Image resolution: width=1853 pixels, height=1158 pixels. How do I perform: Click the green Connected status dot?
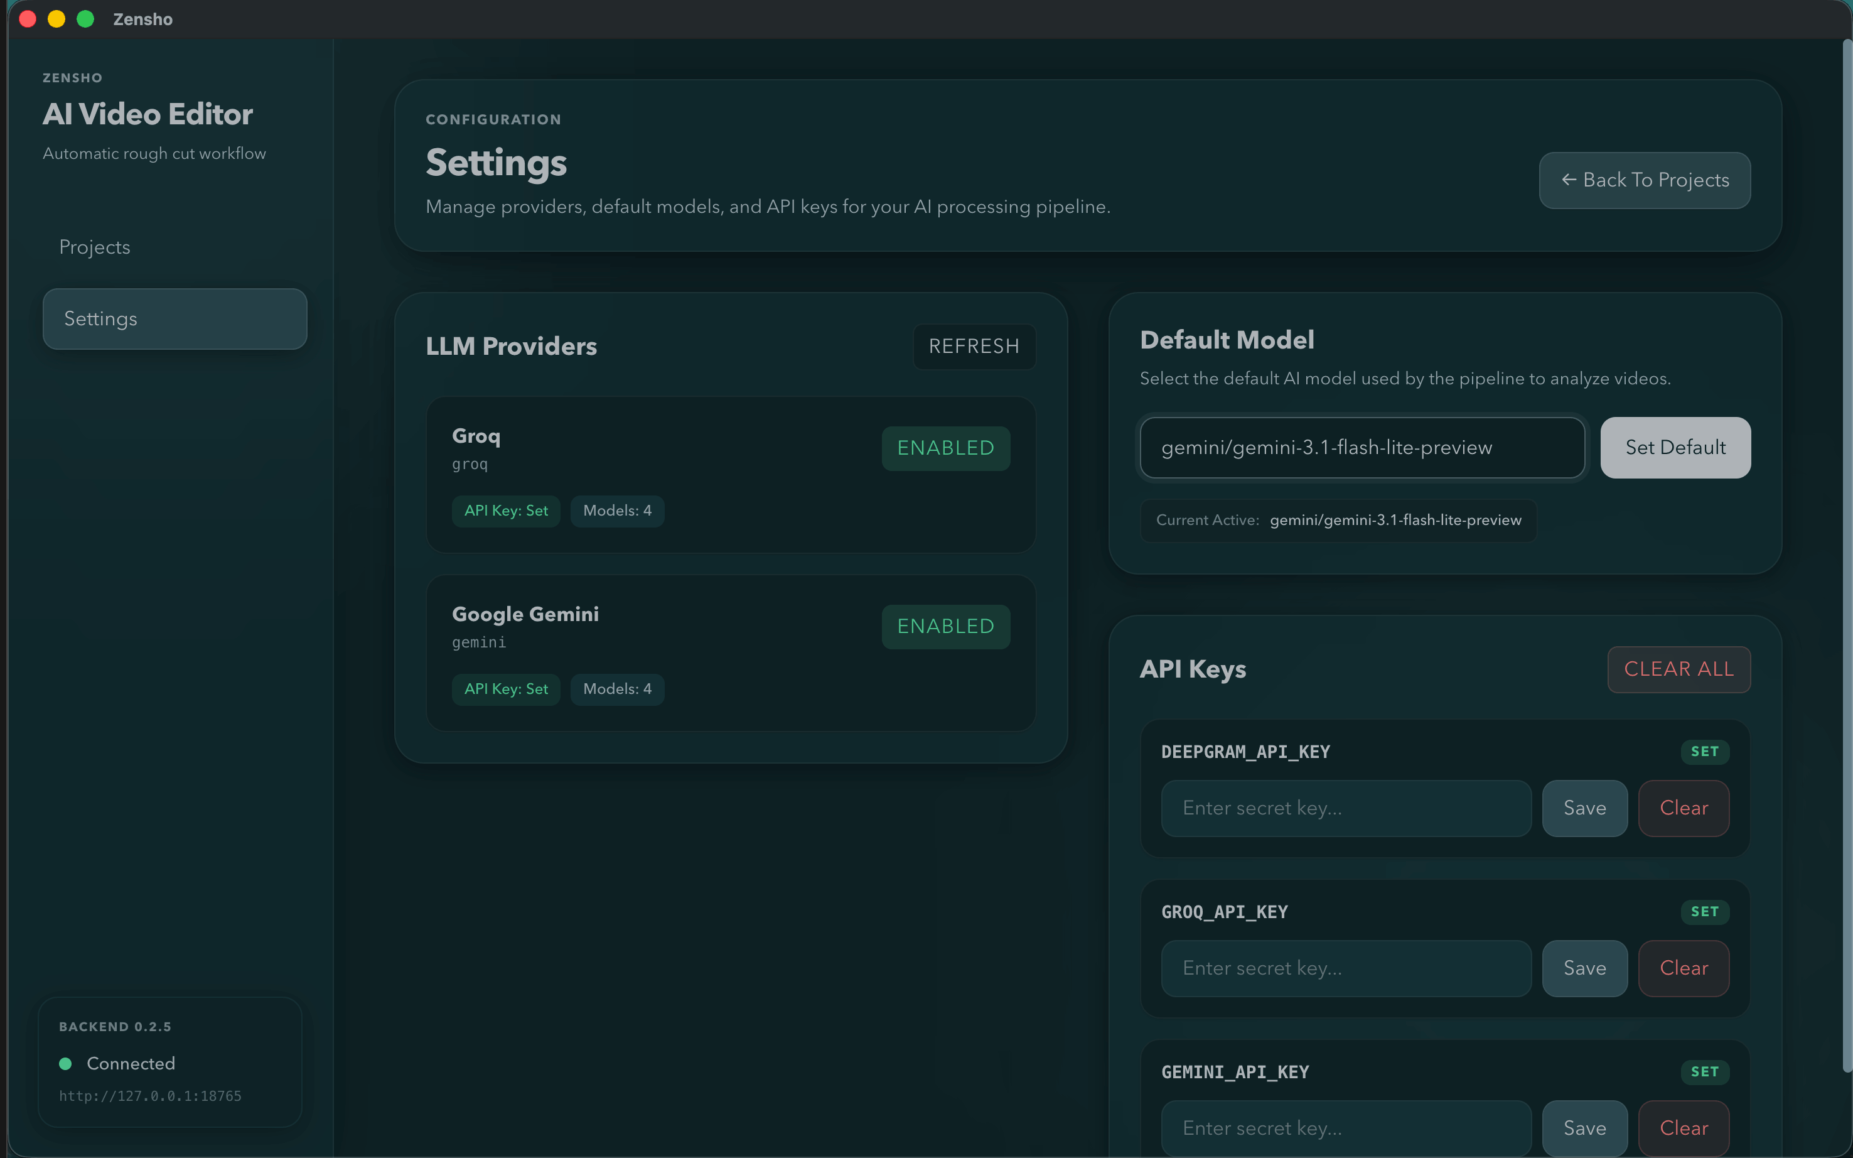pyautogui.click(x=66, y=1064)
